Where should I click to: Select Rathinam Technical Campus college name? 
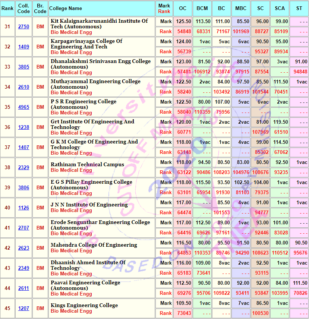(87, 164)
